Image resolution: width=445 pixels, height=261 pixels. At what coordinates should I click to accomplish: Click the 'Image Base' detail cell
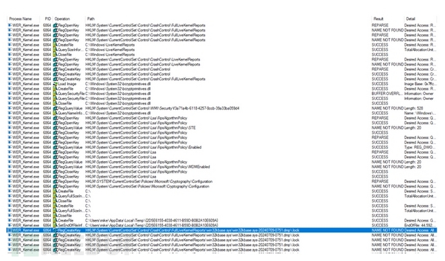[420, 84]
